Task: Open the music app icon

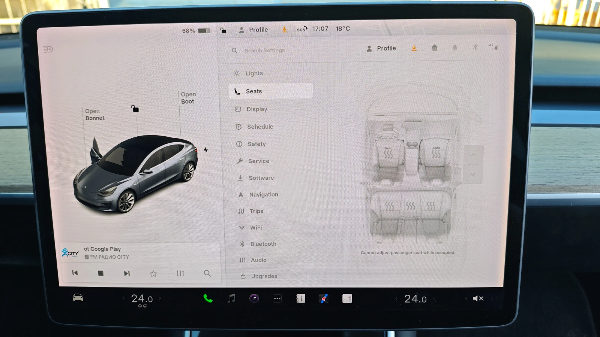Action: click(x=231, y=298)
